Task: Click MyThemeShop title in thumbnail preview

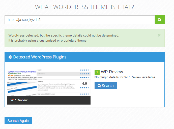Action: click(x=21, y=72)
